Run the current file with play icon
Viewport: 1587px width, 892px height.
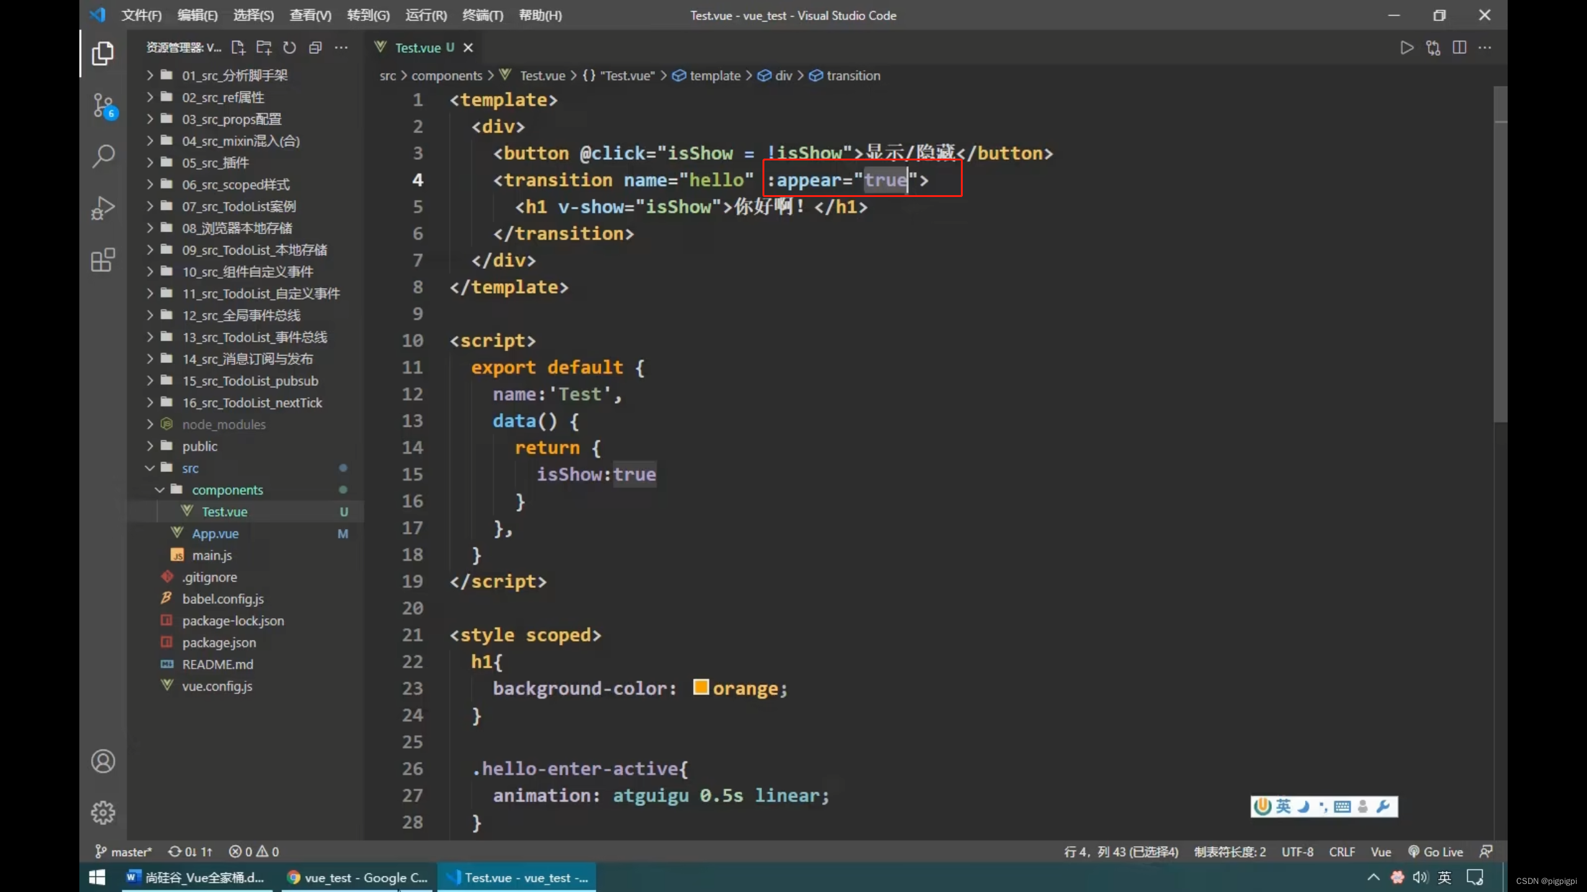(1407, 48)
